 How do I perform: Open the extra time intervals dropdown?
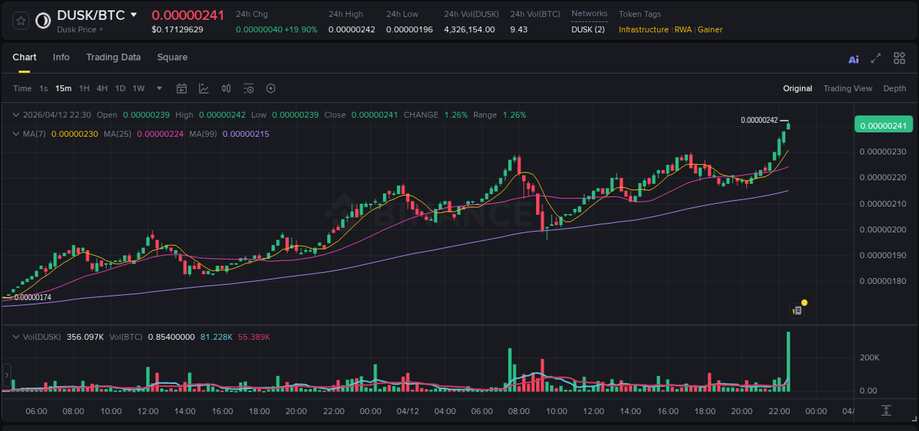pyautogui.click(x=158, y=88)
